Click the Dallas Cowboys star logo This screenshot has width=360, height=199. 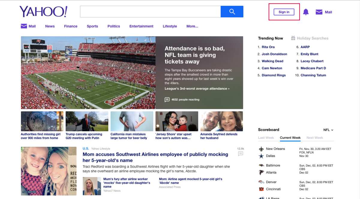tap(261, 156)
